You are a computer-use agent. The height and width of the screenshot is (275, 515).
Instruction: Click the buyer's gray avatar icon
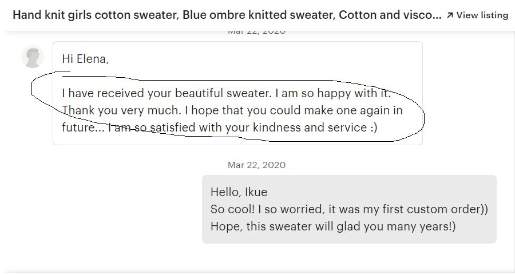pos(33,57)
